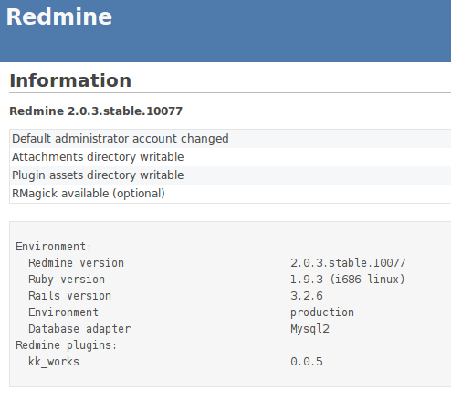Click the kk_works plugin name

tap(54, 362)
